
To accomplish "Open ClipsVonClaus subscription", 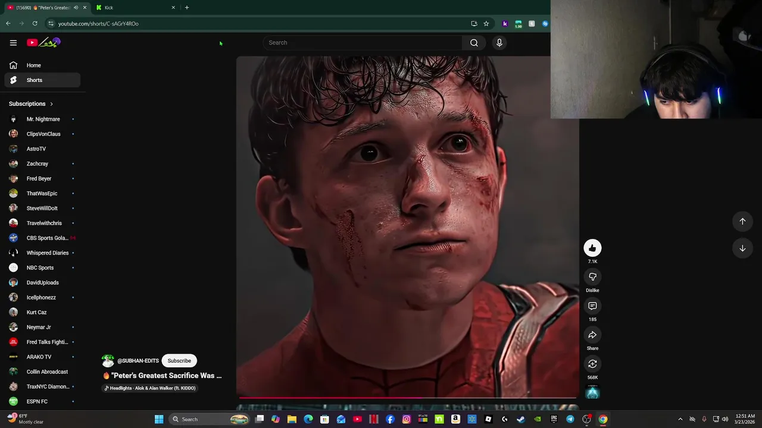I will point(42,134).
